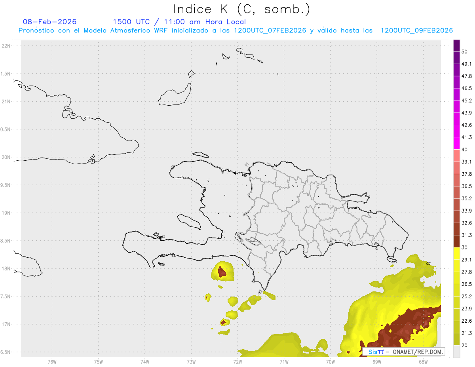Click the colorbar value "30"
Image resolution: width=475 pixels, height=367 pixels.
pos(465,247)
